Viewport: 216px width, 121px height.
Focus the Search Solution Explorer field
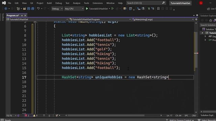208,25
